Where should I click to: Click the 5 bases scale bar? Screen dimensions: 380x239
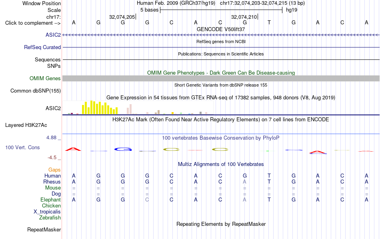click(x=221, y=10)
